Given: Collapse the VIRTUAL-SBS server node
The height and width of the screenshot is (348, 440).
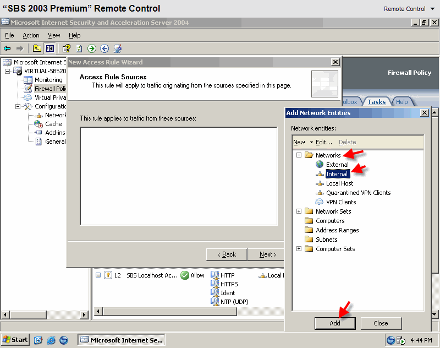Looking at the screenshot, I should 8,71.
